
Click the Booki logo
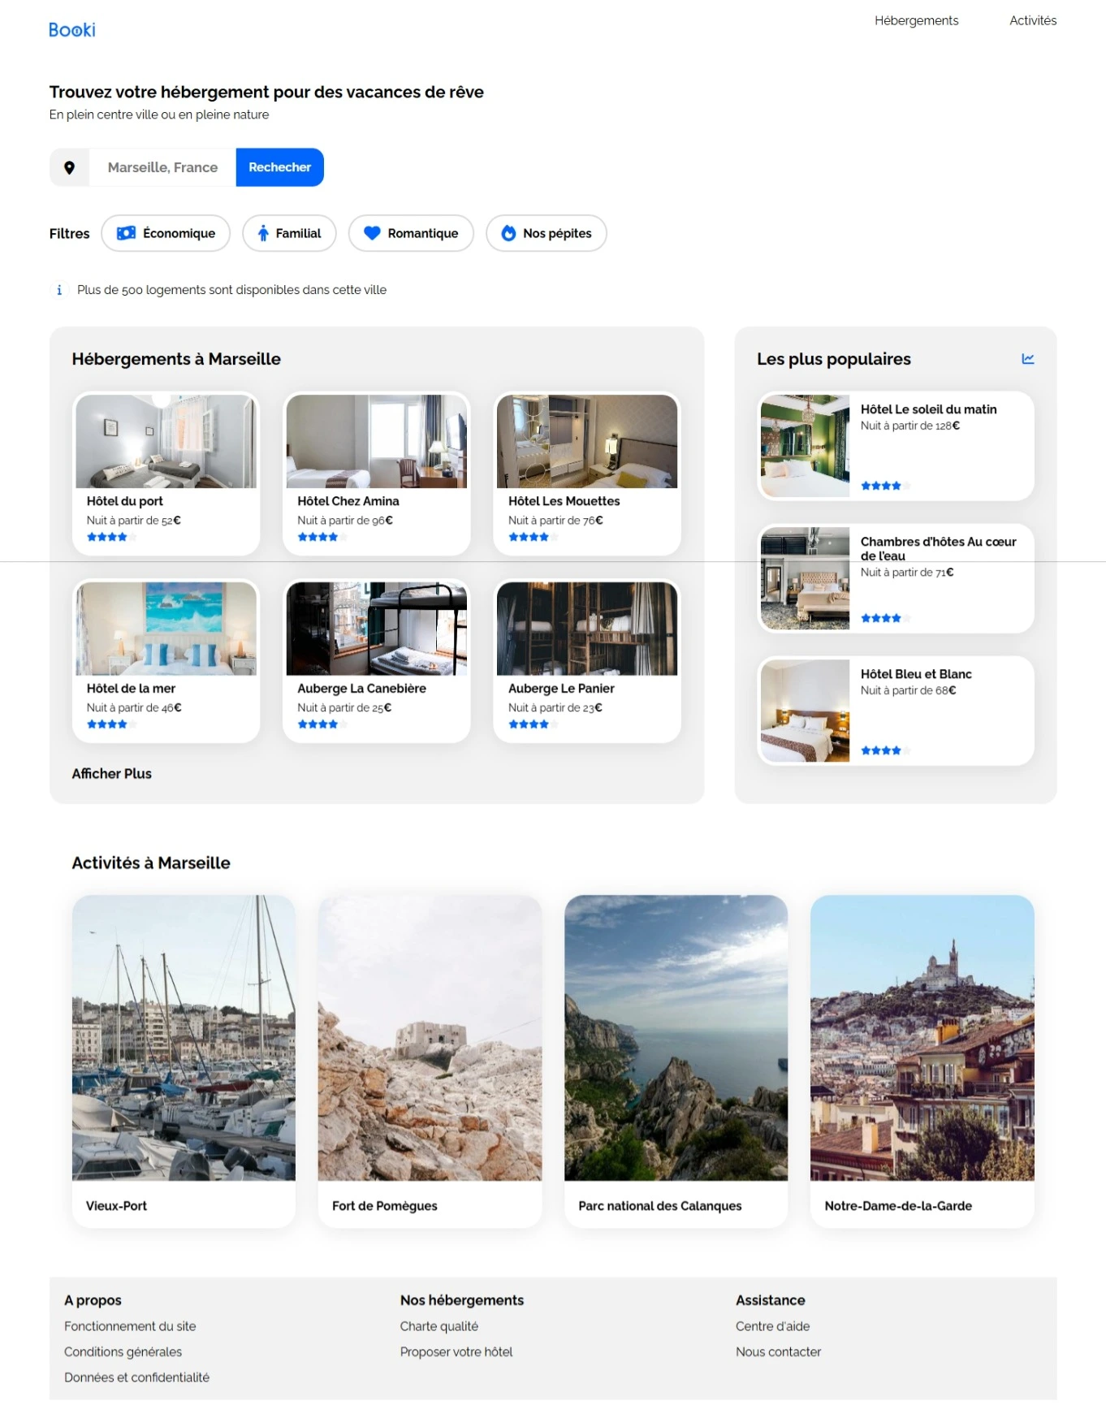72,30
